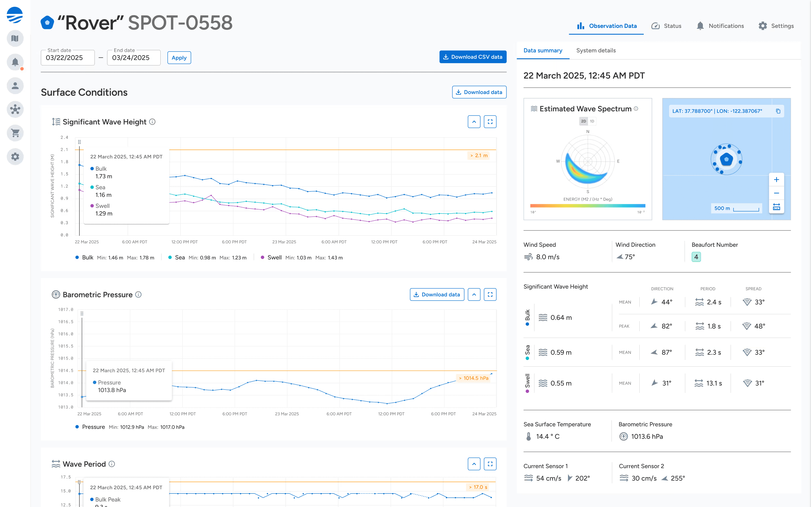Switch the wave spectrum to 1D view
This screenshot has height=507, width=811.
point(592,121)
